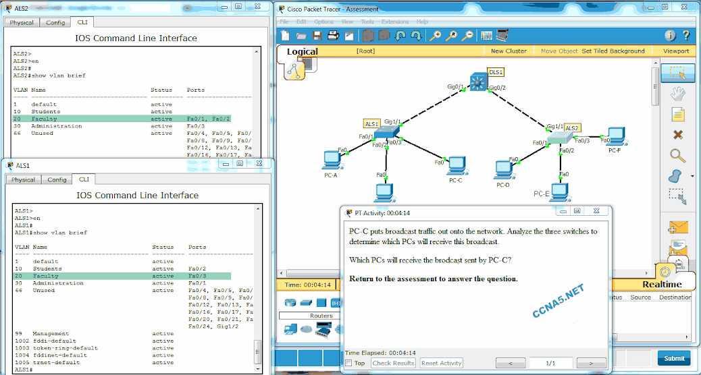The width and height of the screenshot is (701, 375).
Task: Click the workspace horizontal scrollbar
Action: pyautogui.click(x=465, y=272)
